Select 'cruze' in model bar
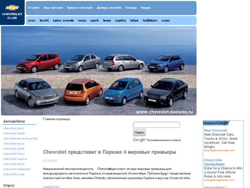Image resolution: width=250 pixels, height=188 pixels. [166, 20]
